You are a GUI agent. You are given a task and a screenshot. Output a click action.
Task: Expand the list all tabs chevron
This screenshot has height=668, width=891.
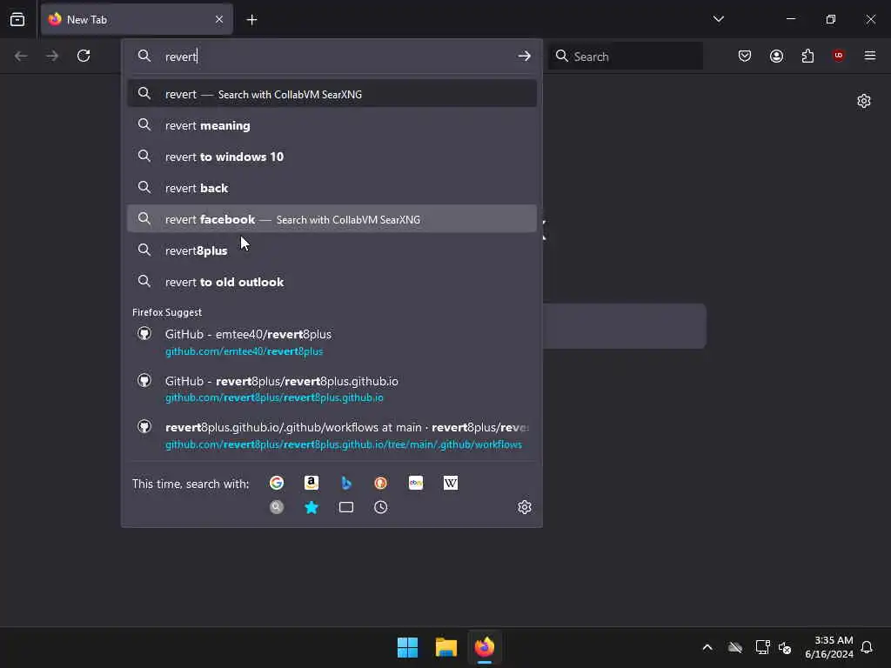(x=718, y=19)
